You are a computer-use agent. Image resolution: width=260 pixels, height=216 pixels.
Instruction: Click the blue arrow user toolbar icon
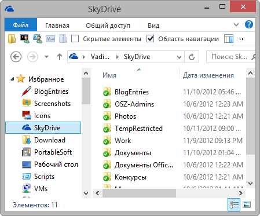click(x=38, y=39)
